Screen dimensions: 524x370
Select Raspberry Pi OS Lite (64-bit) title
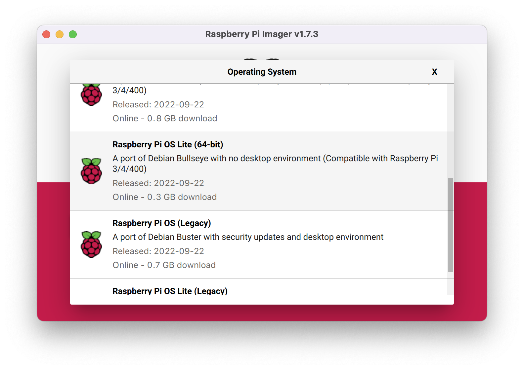coord(168,144)
